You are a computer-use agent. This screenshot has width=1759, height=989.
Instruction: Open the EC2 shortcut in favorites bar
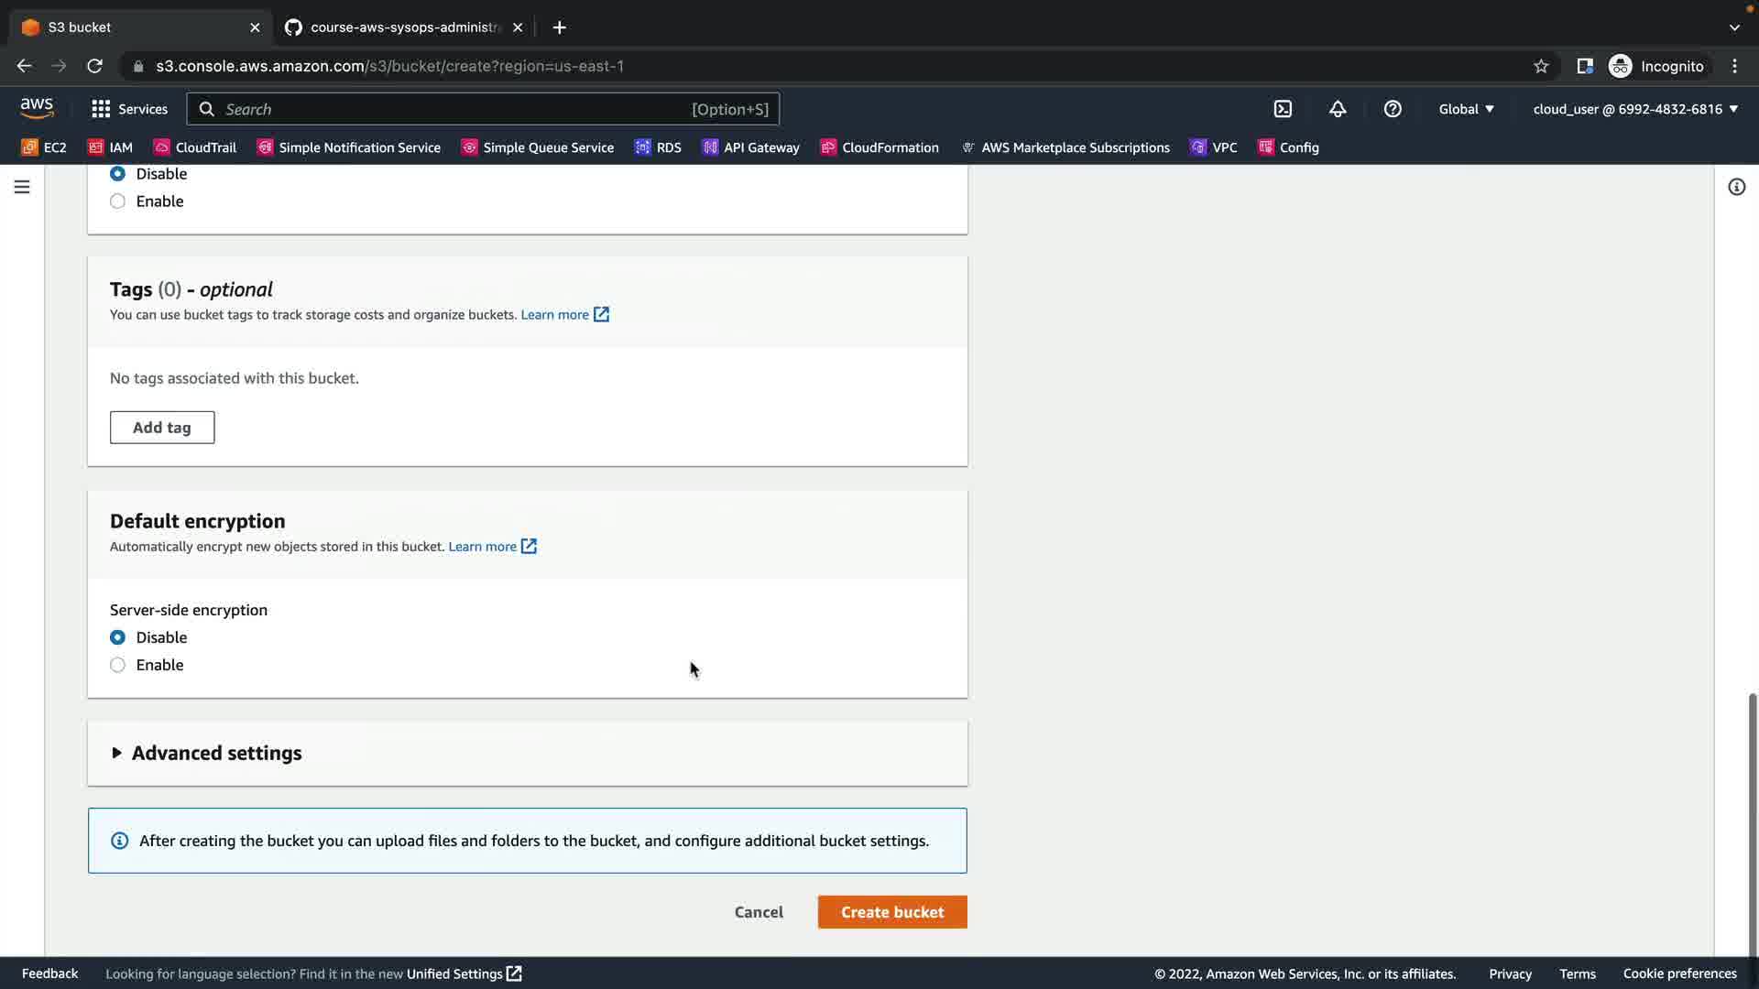(44, 147)
